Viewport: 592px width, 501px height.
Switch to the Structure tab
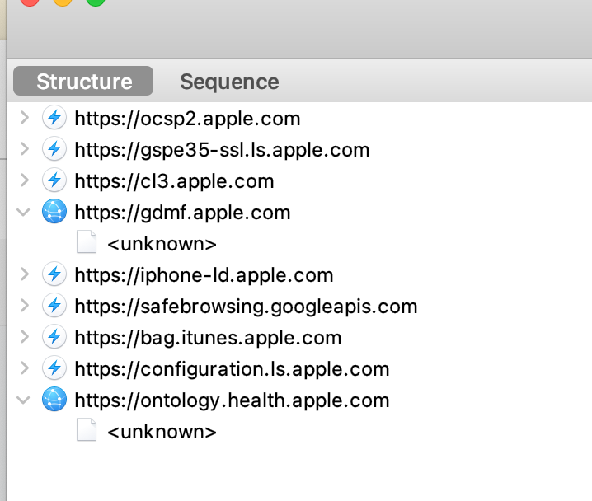(x=83, y=81)
